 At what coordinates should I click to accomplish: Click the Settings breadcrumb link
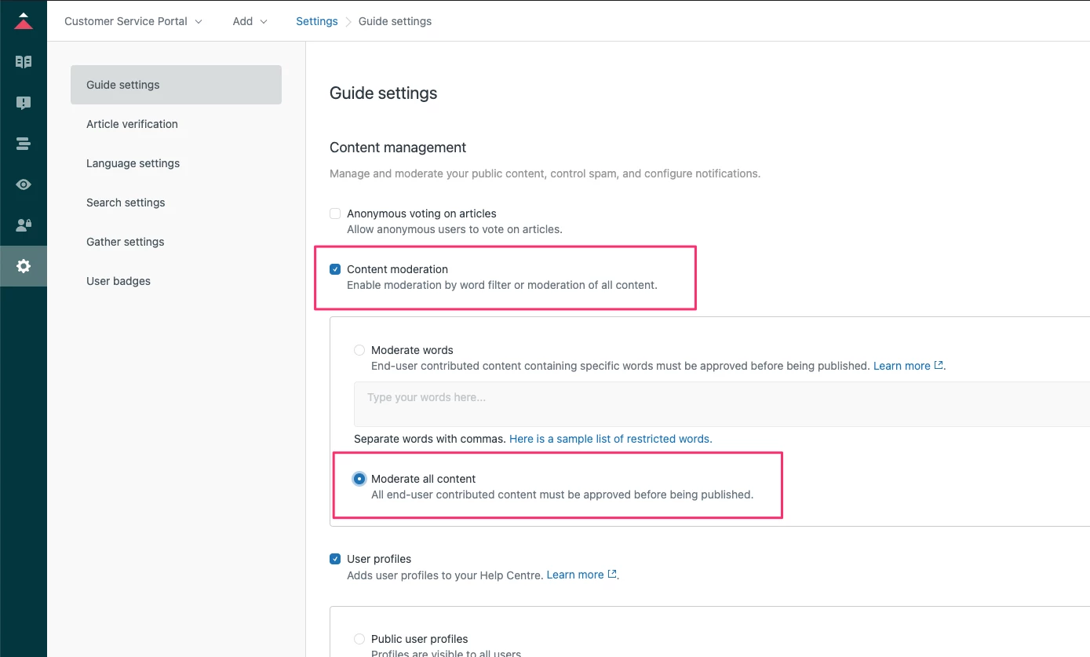pyautogui.click(x=316, y=21)
